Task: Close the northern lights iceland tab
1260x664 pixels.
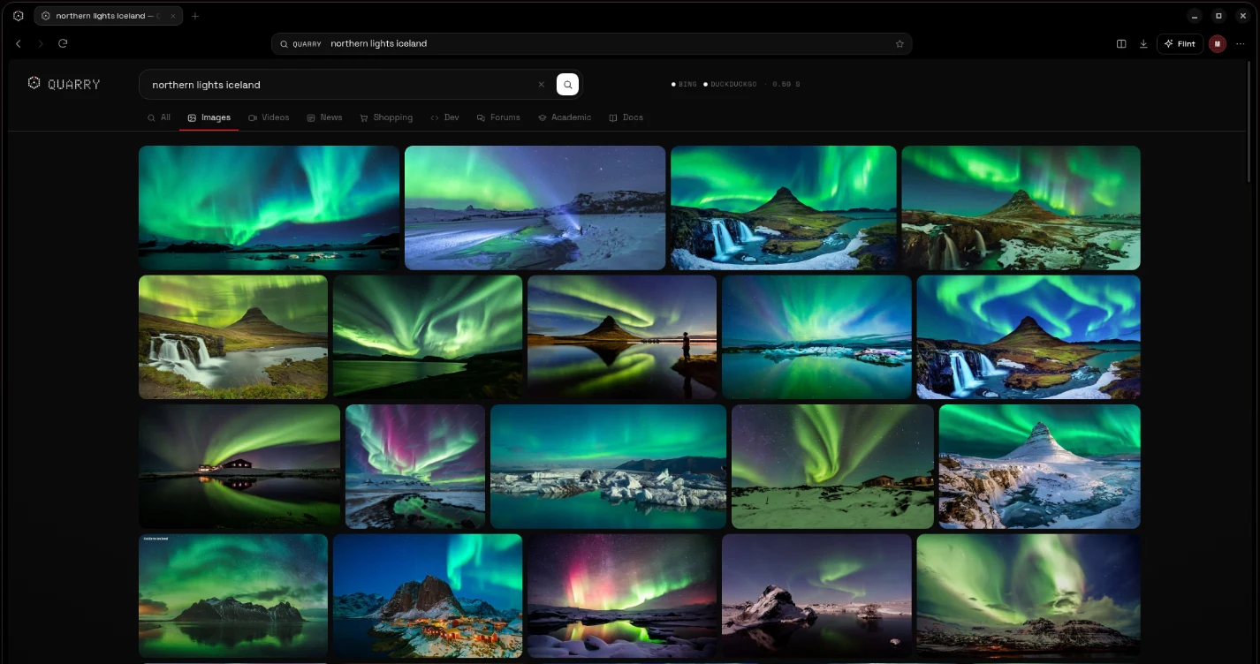Action: [x=172, y=16]
